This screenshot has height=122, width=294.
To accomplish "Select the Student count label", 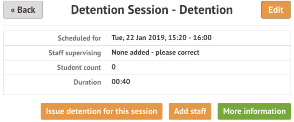I will tap(79, 68).
